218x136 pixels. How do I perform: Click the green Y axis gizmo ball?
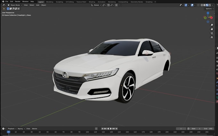coord(205,18)
